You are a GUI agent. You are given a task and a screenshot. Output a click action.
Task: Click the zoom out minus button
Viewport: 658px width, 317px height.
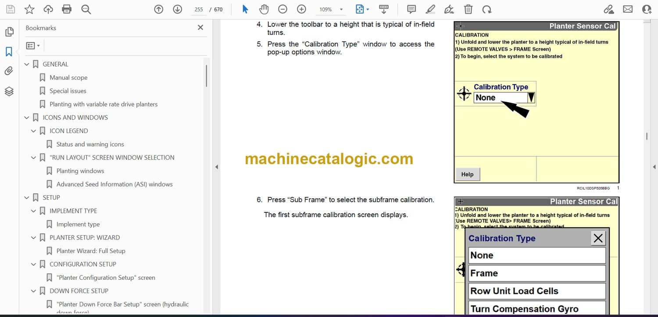point(283,9)
